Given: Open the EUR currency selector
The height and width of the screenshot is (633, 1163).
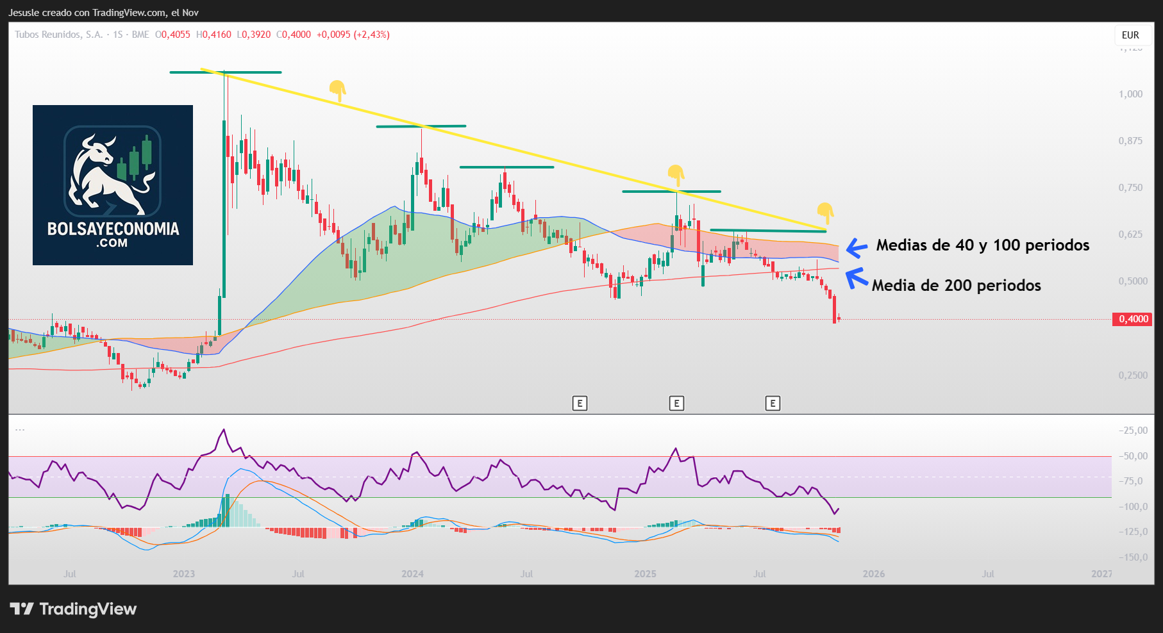Looking at the screenshot, I should [x=1130, y=35].
